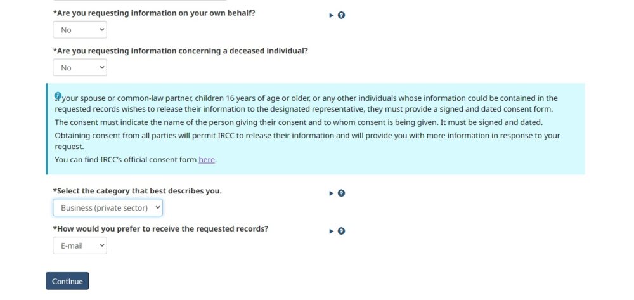Image resolution: width=634 pixels, height=300 pixels.
Task: Click the 'requesting information on your own behalf' label
Action: 154,13
